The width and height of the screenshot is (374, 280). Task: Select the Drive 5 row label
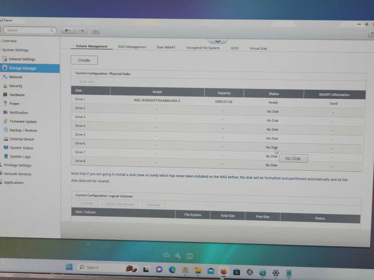coord(80,134)
